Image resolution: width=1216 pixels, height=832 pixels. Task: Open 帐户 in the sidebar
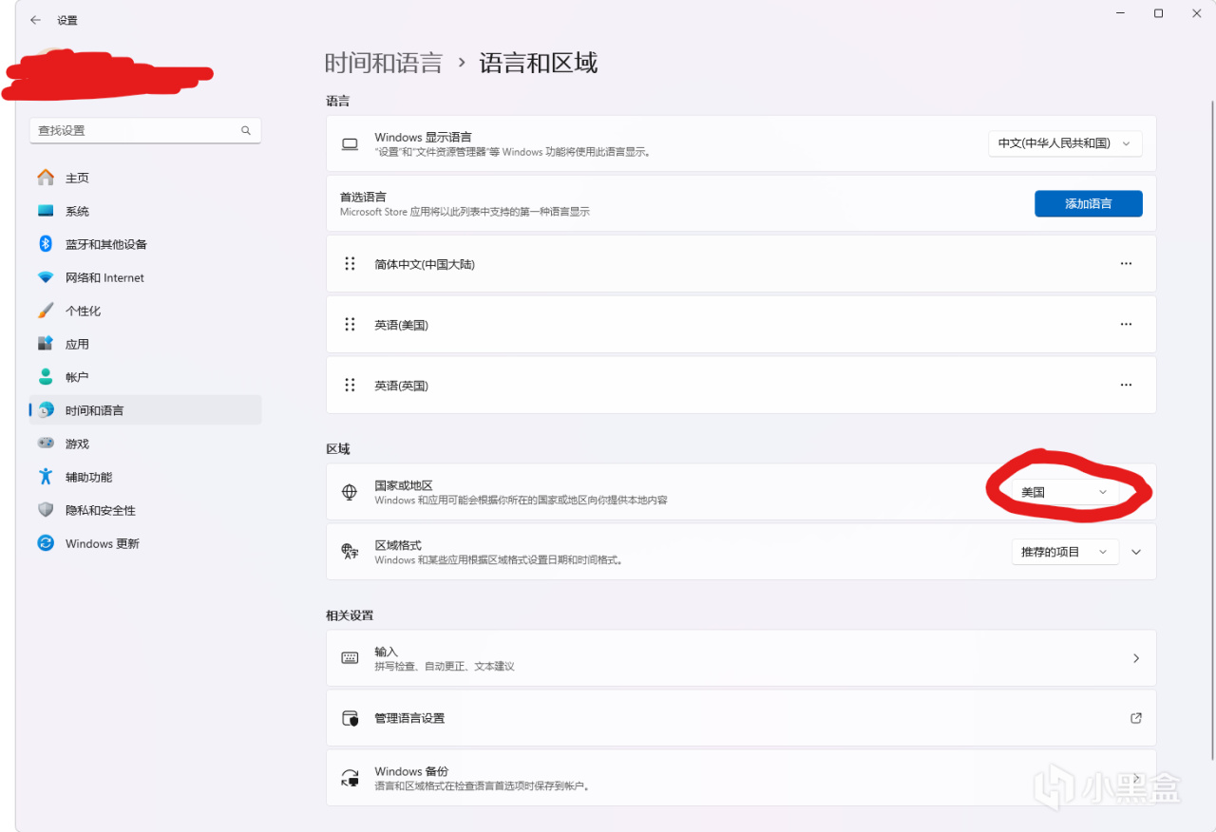(x=145, y=377)
